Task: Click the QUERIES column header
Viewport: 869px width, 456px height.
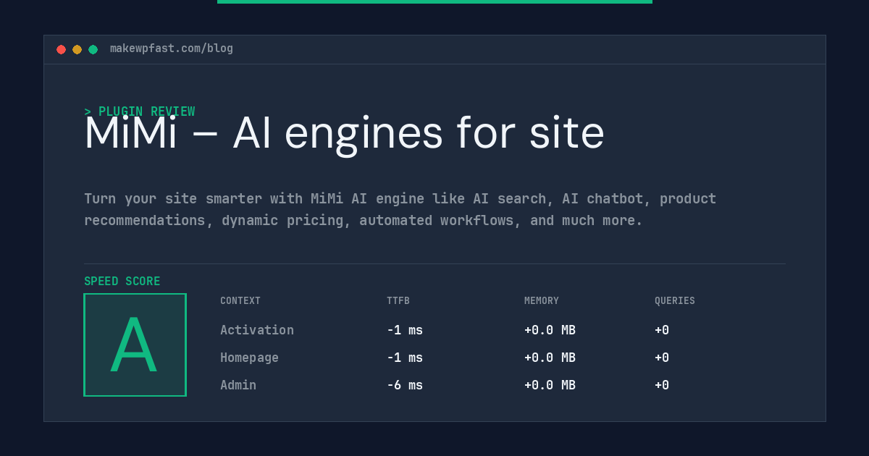Action: (x=675, y=301)
